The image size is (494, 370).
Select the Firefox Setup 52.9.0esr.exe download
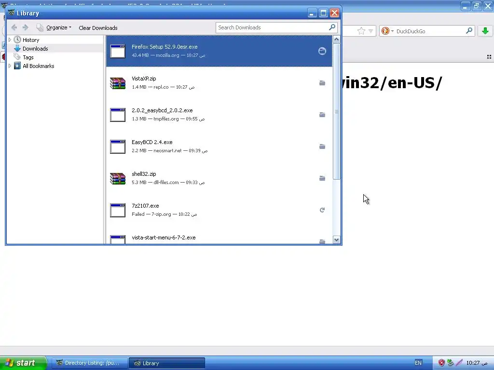(220, 51)
